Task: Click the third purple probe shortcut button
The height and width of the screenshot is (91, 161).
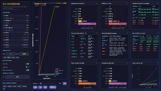Action: point(45,87)
